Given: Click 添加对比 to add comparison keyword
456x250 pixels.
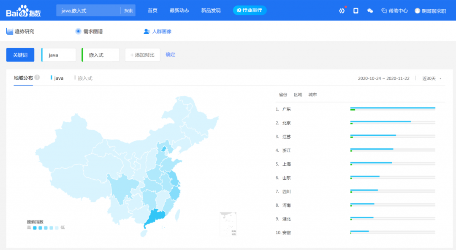Looking at the screenshot, I should pos(142,55).
